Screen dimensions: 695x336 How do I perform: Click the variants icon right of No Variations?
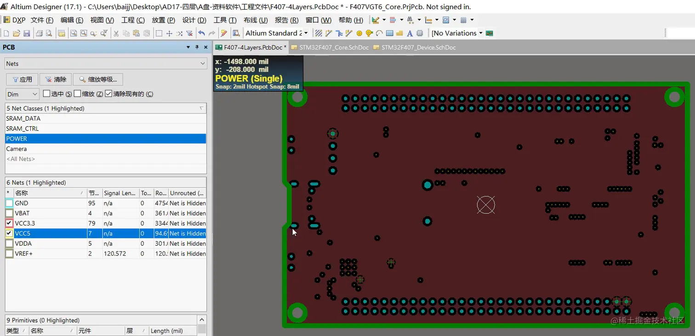click(x=490, y=33)
